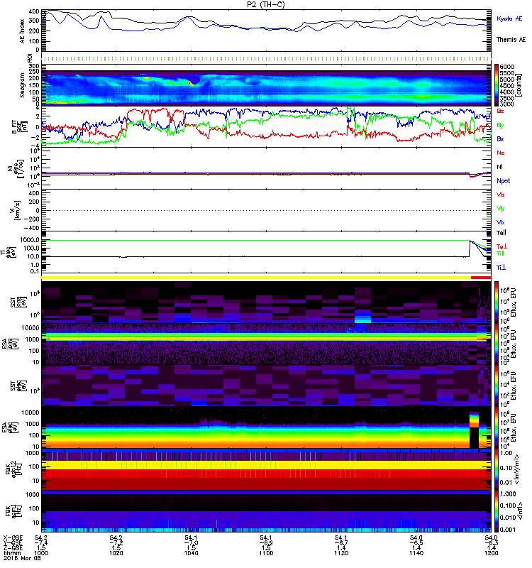Screen dimensions: 532x568
Task: Click the 1140 time-axis tick label
Action: pyautogui.click(x=416, y=553)
